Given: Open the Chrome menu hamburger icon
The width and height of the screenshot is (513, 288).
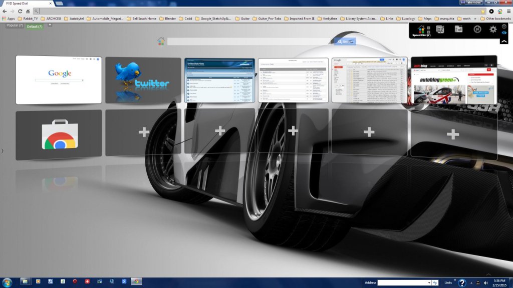Looking at the screenshot, I should pos(509,11).
